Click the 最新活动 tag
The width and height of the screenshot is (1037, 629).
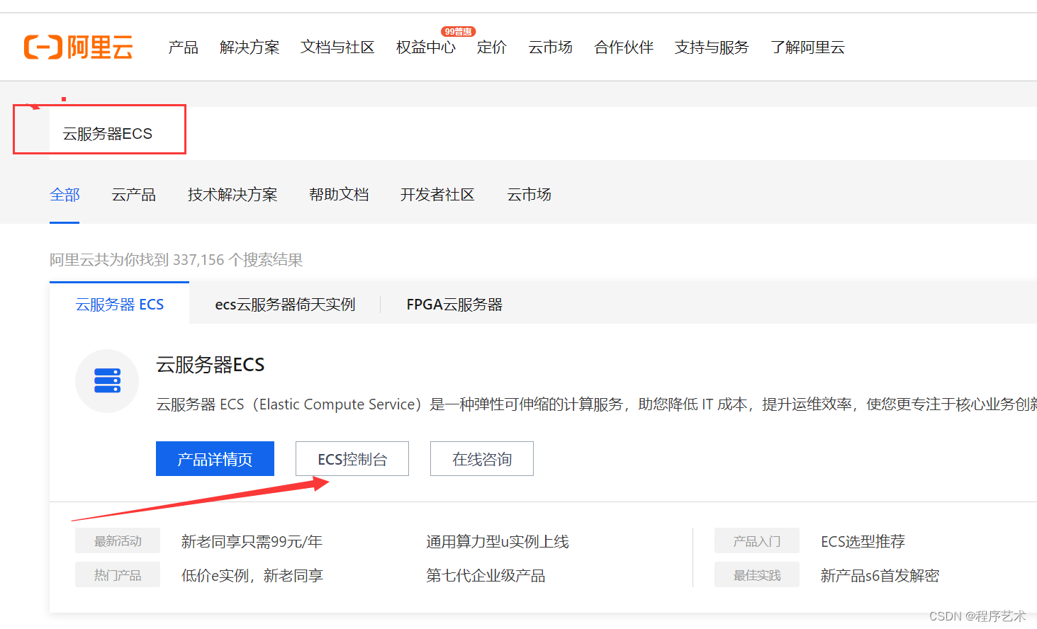coord(118,541)
